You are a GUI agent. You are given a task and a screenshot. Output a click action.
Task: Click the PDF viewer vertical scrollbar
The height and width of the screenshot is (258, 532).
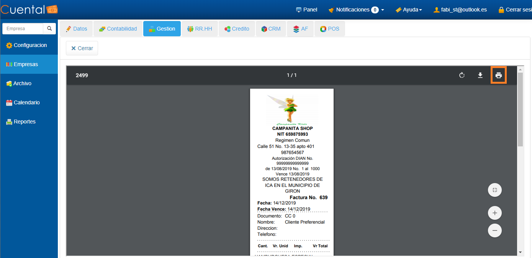520,111
